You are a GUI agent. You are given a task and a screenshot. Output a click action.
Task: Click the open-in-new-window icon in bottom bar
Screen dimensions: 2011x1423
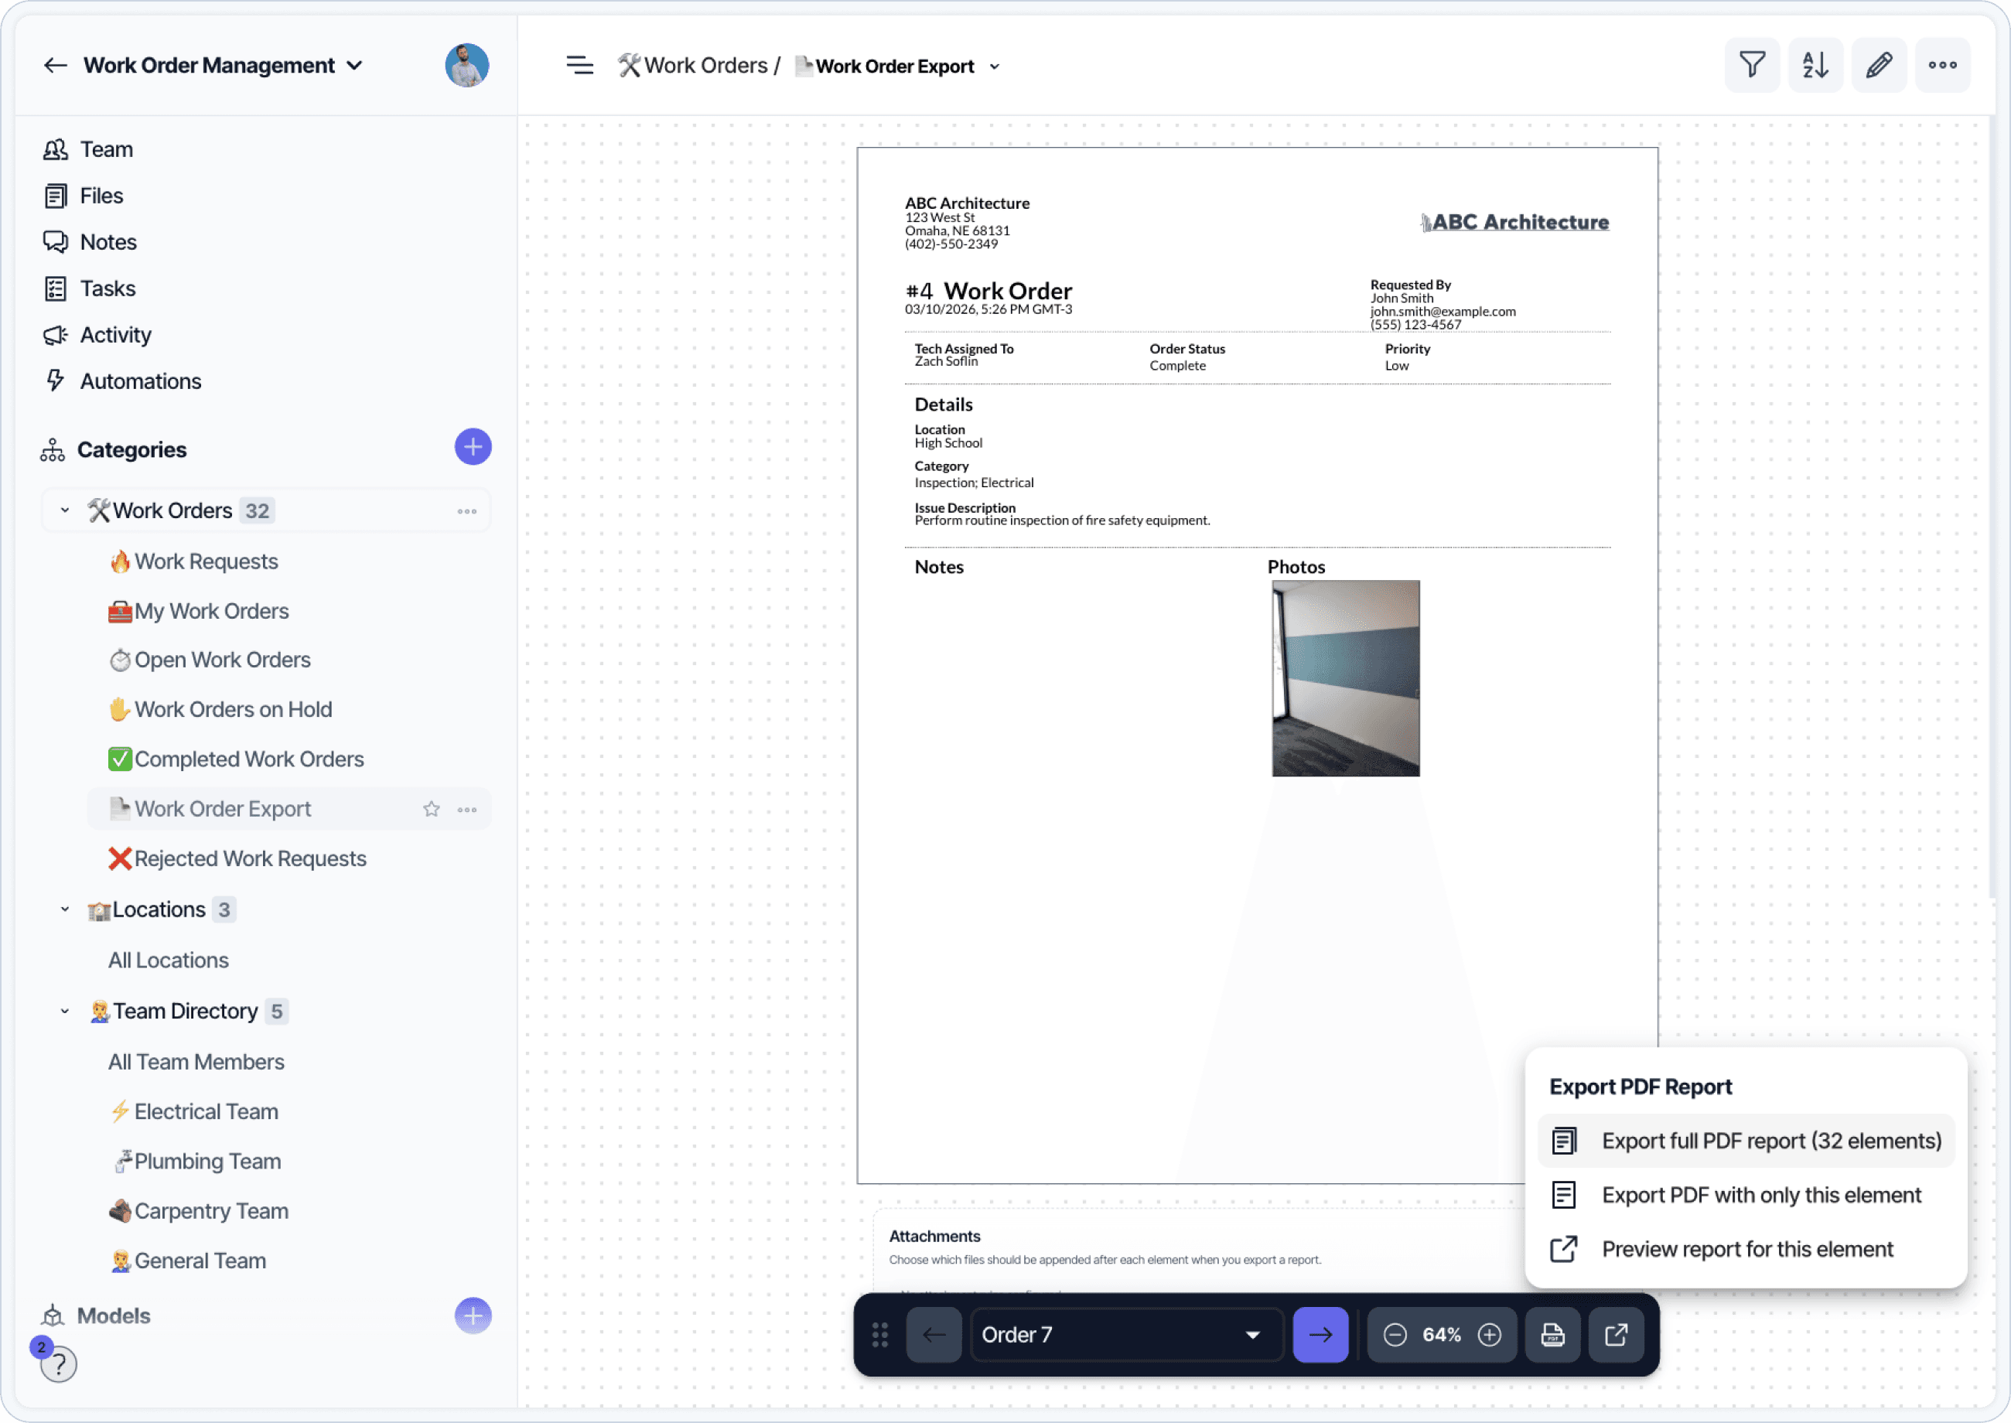point(1616,1335)
